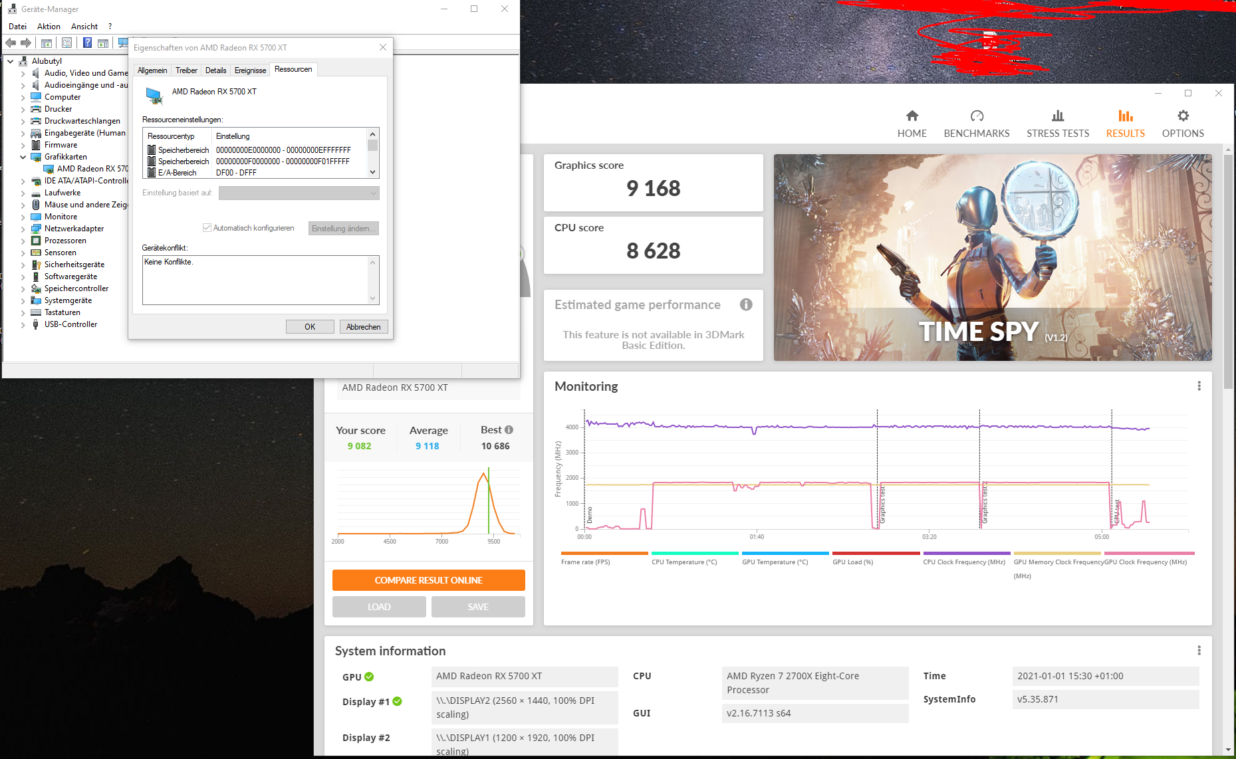Screen dimensions: 1236x759
Task: Click the Display #1 green check icon
Action: (x=397, y=701)
